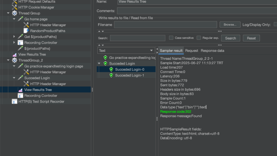Collapse Succeded Login node in test plan

point(14,78)
